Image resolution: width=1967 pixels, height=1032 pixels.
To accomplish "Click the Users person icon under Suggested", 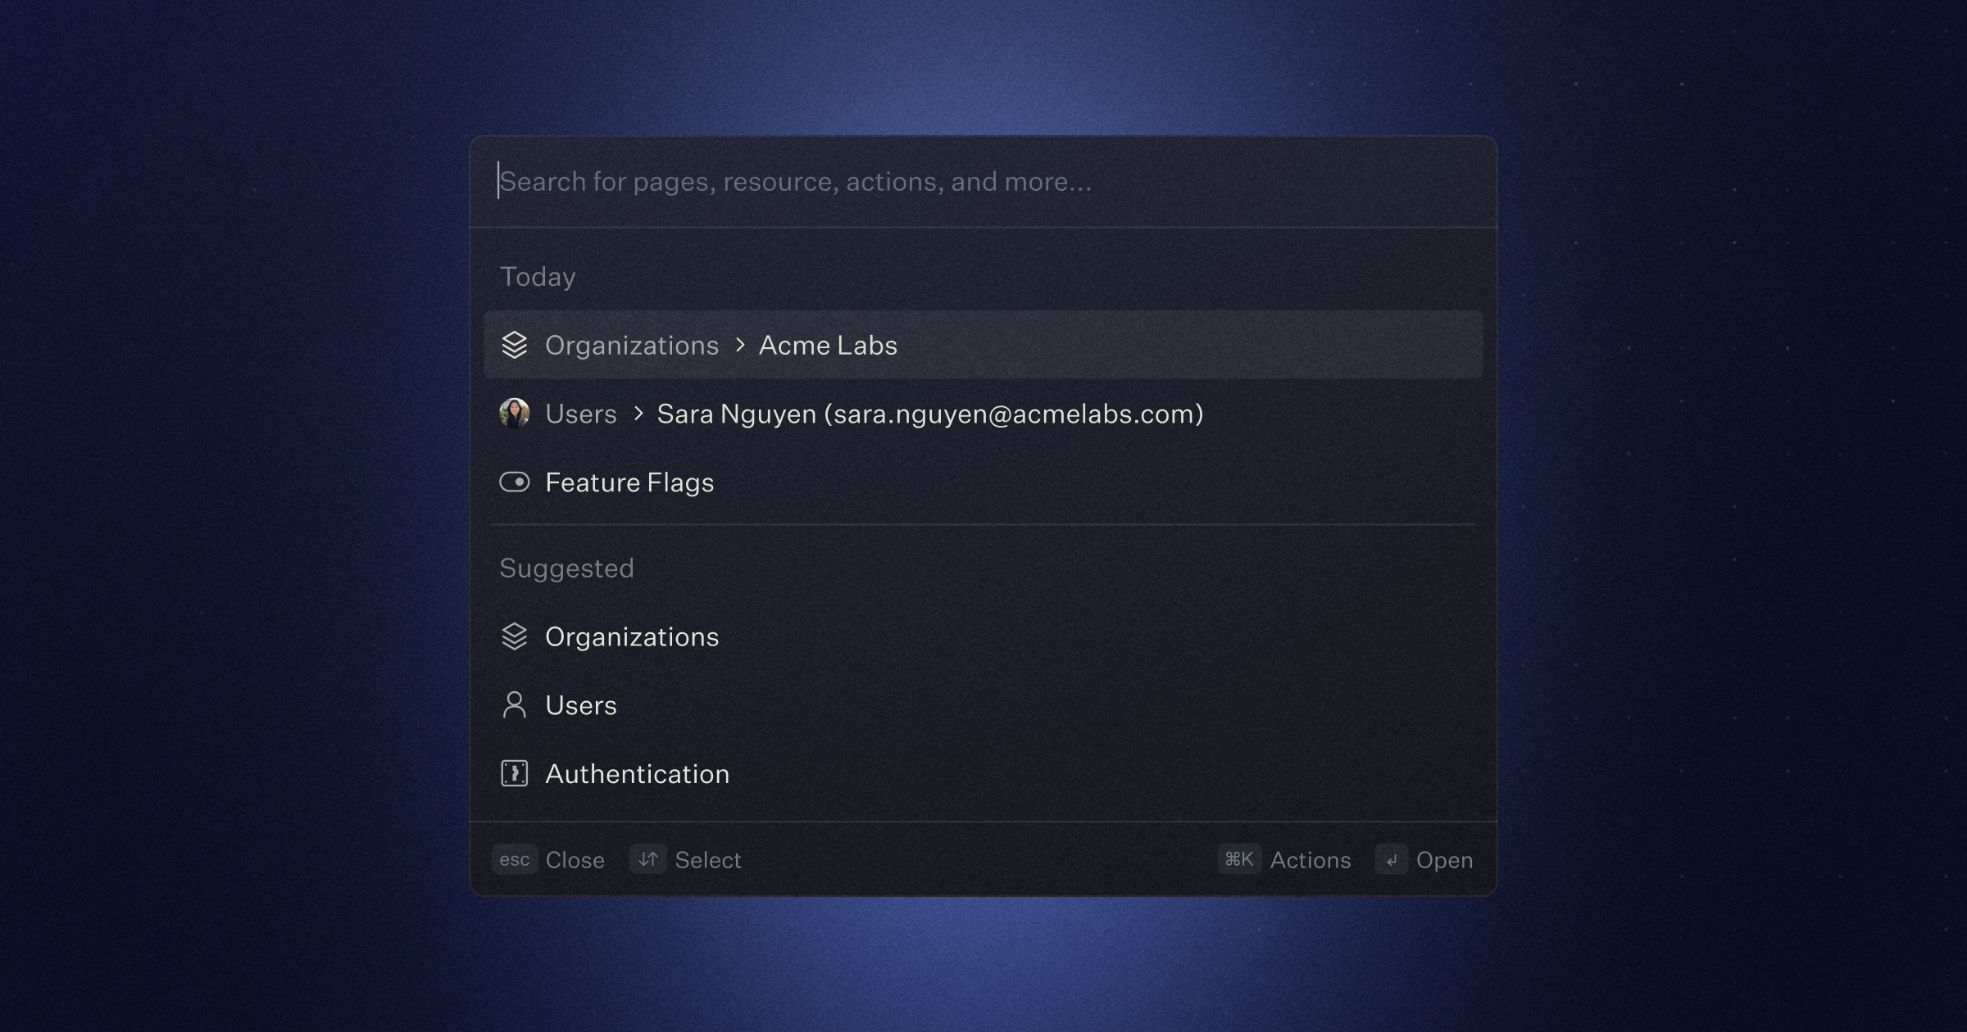I will 516,704.
